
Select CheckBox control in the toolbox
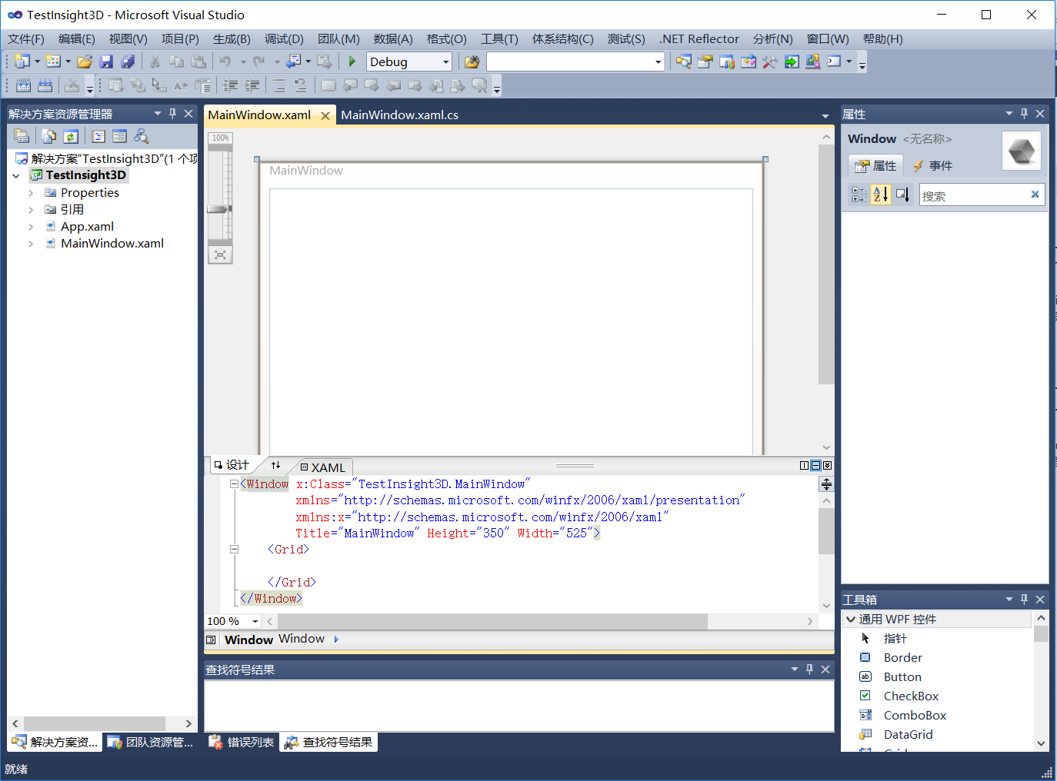(x=911, y=696)
